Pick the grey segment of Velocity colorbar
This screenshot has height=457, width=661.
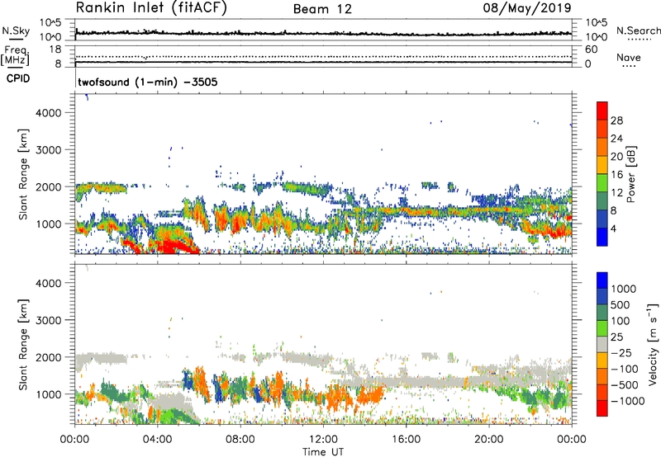click(x=602, y=344)
